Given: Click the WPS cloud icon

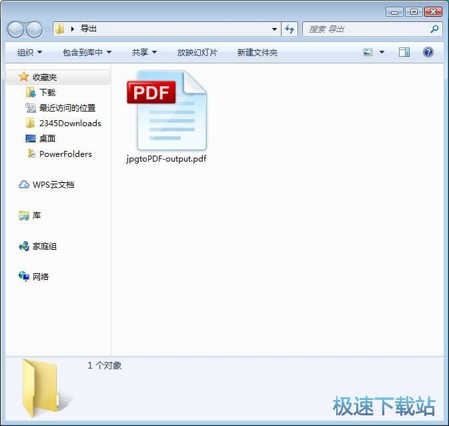Looking at the screenshot, I should point(24,184).
